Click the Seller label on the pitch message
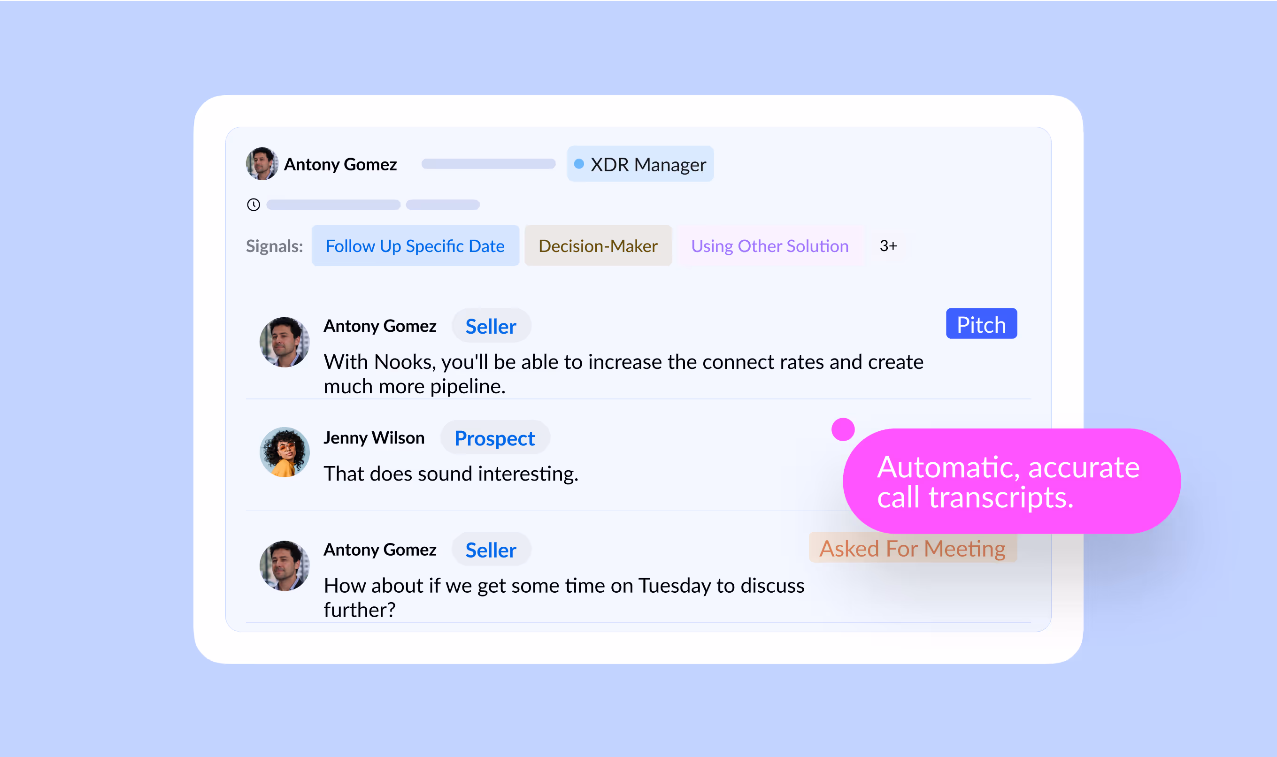The width and height of the screenshot is (1277, 757). tap(491, 326)
